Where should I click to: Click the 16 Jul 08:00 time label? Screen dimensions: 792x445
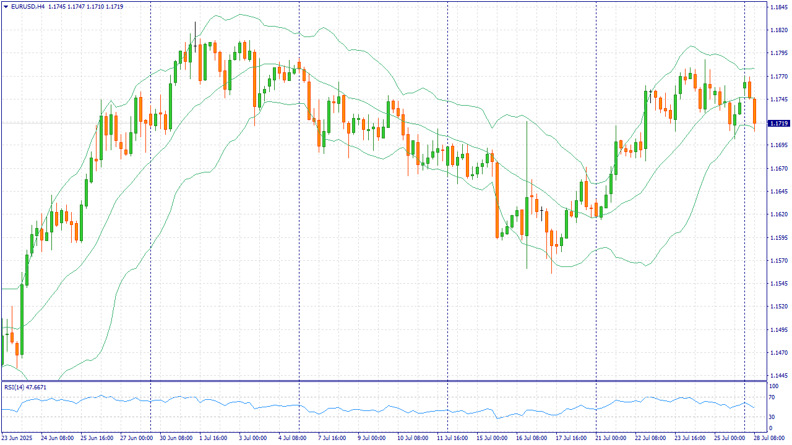(532, 438)
